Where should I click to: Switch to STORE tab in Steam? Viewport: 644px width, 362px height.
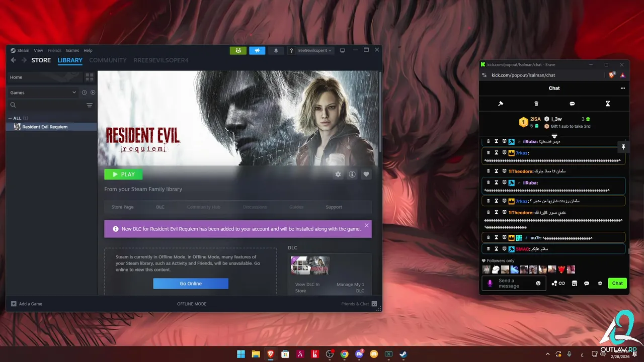tap(41, 60)
